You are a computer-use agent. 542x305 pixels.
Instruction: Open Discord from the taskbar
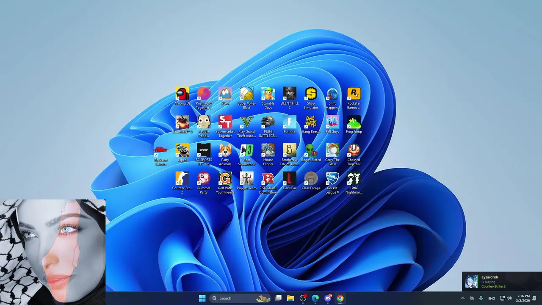(328, 298)
